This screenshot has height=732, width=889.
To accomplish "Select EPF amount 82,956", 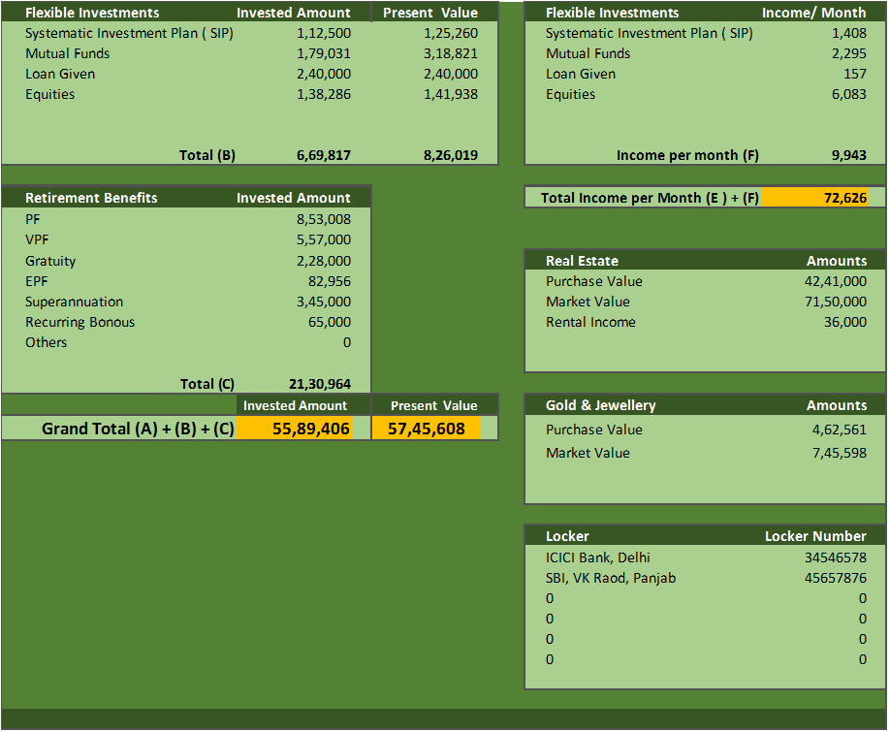I will point(330,282).
